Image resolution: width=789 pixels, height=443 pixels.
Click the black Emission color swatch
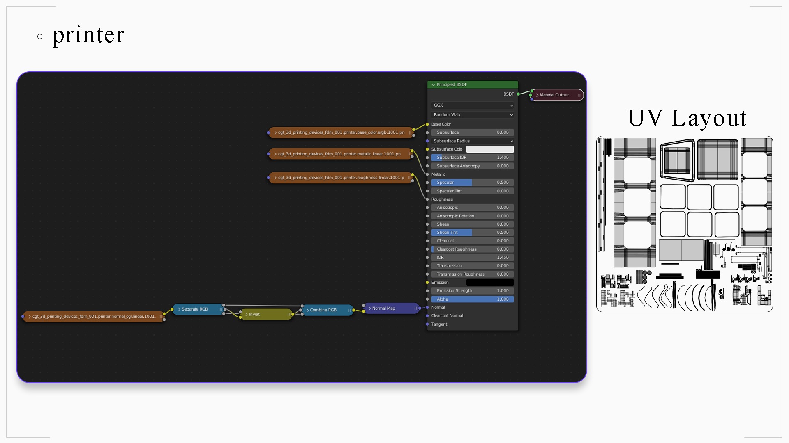[x=489, y=283]
